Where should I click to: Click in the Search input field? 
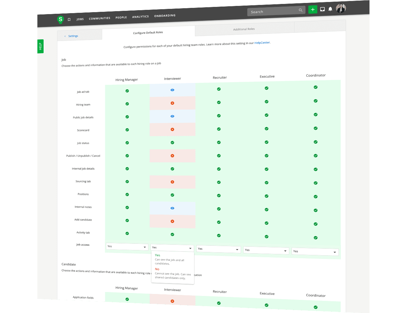(x=272, y=11)
